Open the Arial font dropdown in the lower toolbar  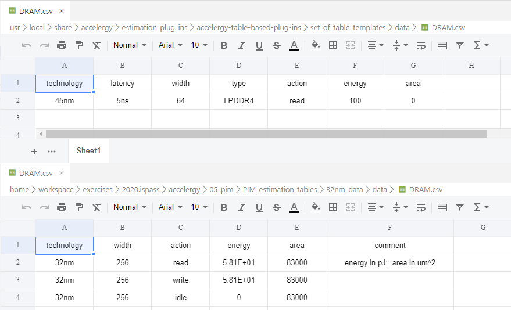pos(170,207)
